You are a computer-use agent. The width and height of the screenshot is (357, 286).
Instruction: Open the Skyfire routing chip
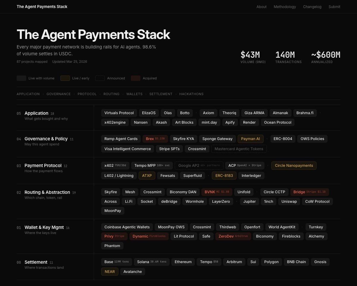(111, 192)
